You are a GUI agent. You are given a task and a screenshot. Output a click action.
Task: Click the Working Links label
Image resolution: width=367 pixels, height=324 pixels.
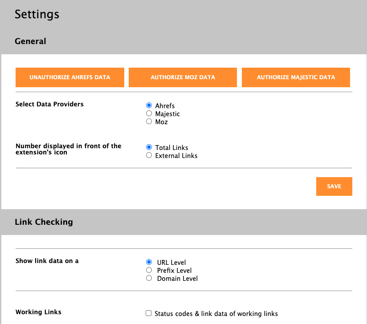pos(38,312)
